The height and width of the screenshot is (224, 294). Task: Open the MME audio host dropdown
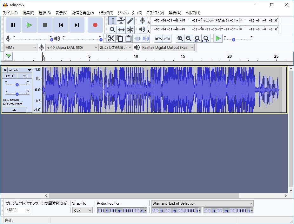20,47
